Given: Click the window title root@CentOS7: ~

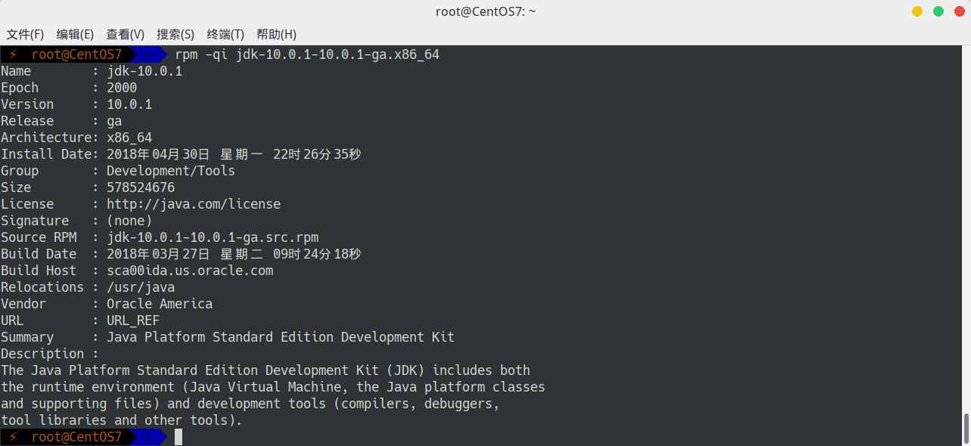Looking at the screenshot, I should coord(485,11).
